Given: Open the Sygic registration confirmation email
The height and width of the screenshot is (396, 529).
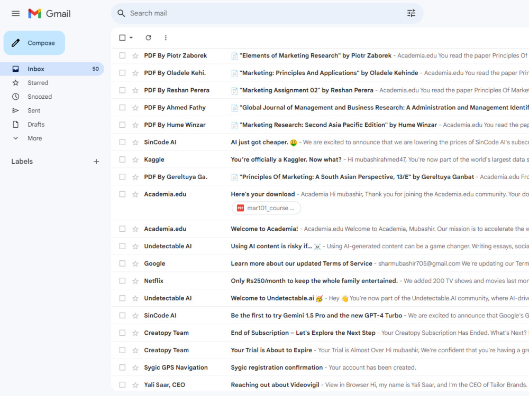Looking at the screenshot, I should [277, 367].
